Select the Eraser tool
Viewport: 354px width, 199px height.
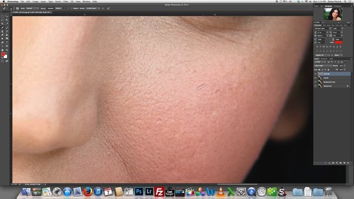pyautogui.click(x=2, y=35)
